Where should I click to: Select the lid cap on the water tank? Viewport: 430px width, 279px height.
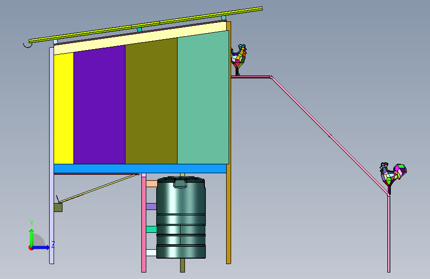point(180,183)
